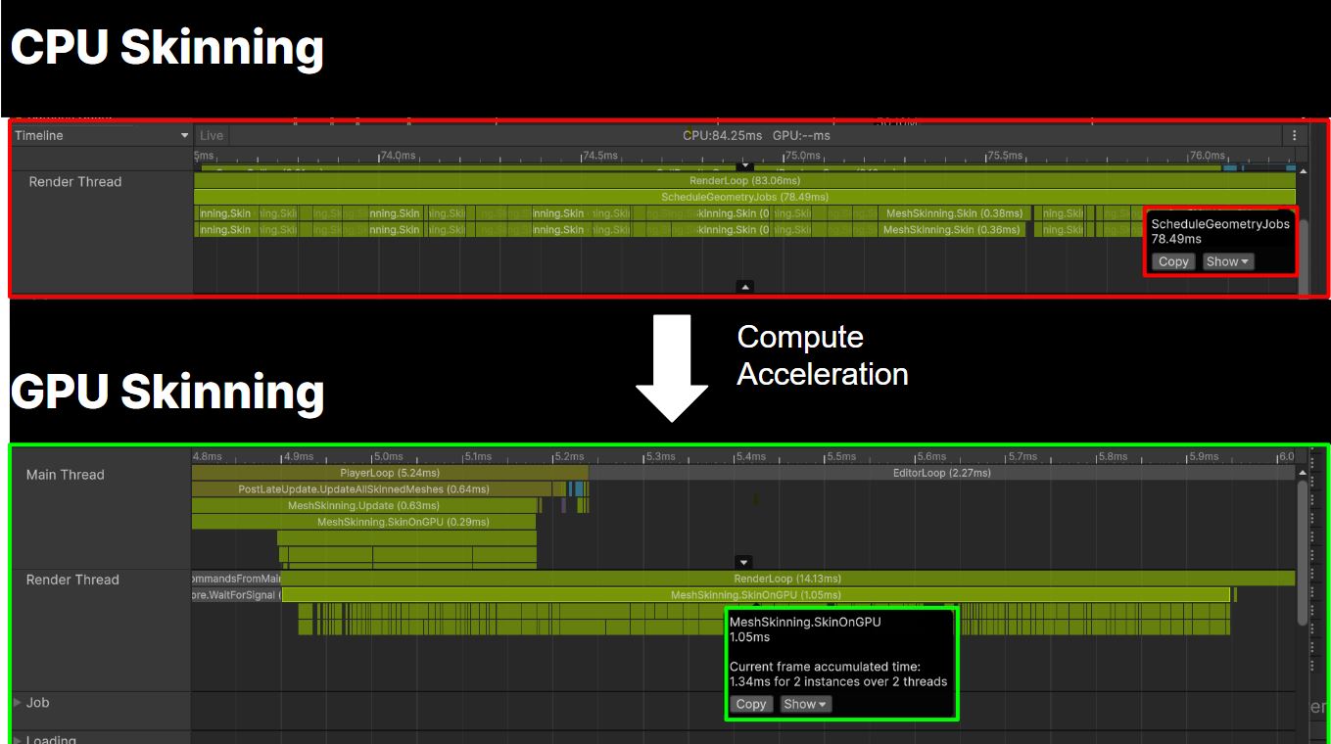Open the three-dot options menu in the profiler
The height and width of the screenshot is (744, 1331).
pos(1294,136)
